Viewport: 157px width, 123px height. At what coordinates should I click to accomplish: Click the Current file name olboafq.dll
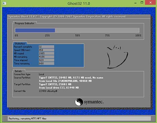tap(52, 91)
